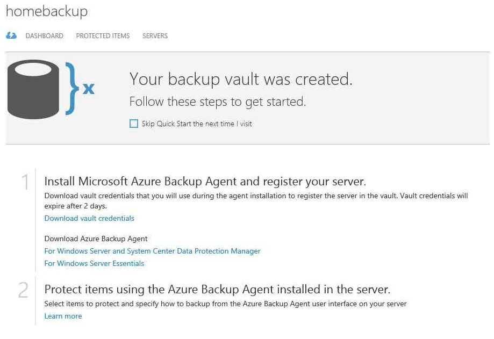Viewport: 494px width, 339px height.
Task: Click the Download Azure Backup Agent label
Action: (x=96, y=239)
